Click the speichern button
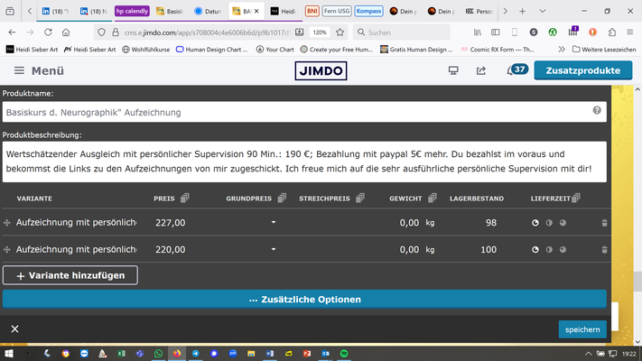The image size is (642, 361). [582, 329]
